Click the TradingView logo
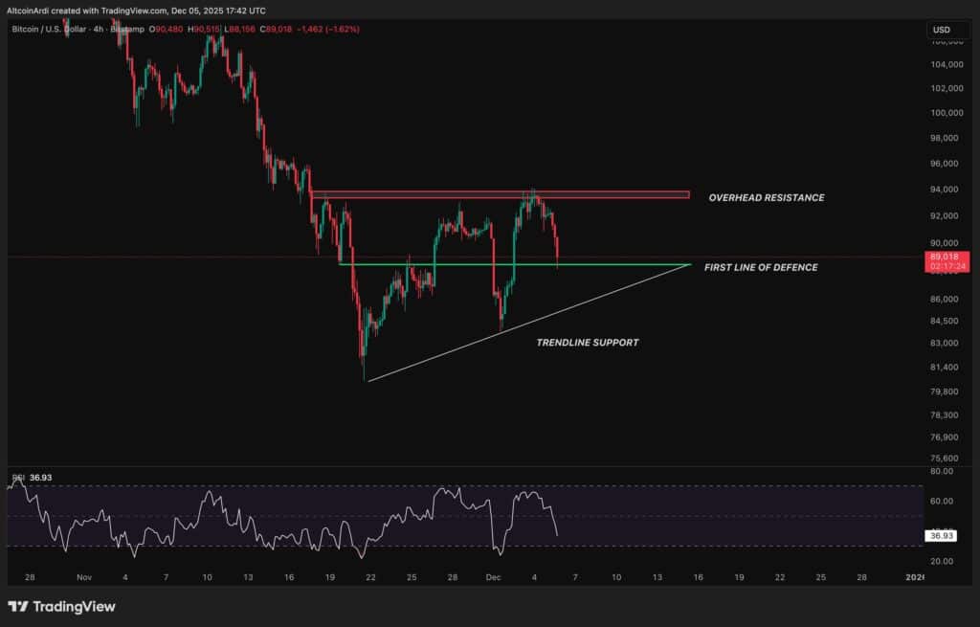The width and height of the screenshot is (980, 627). tap(61, 606)
